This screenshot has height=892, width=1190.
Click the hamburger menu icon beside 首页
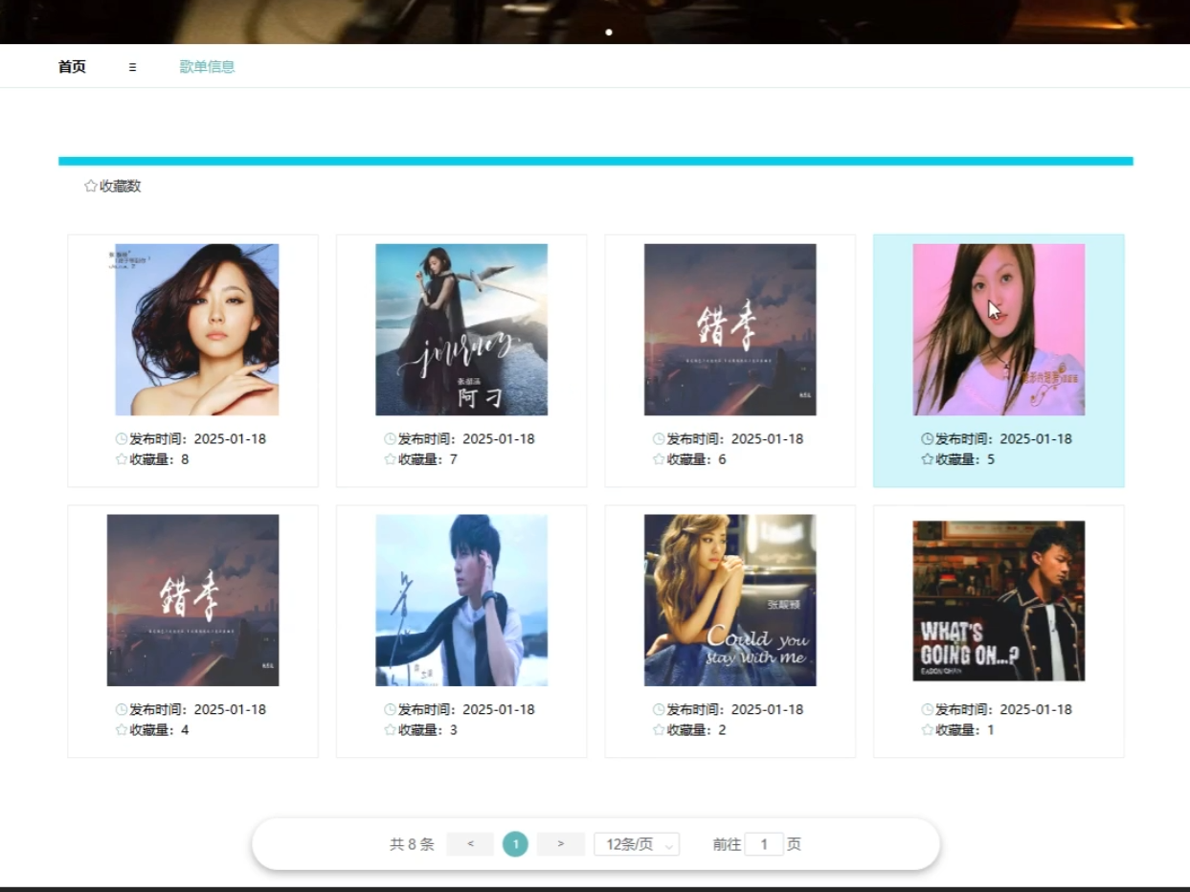point(132,67)
